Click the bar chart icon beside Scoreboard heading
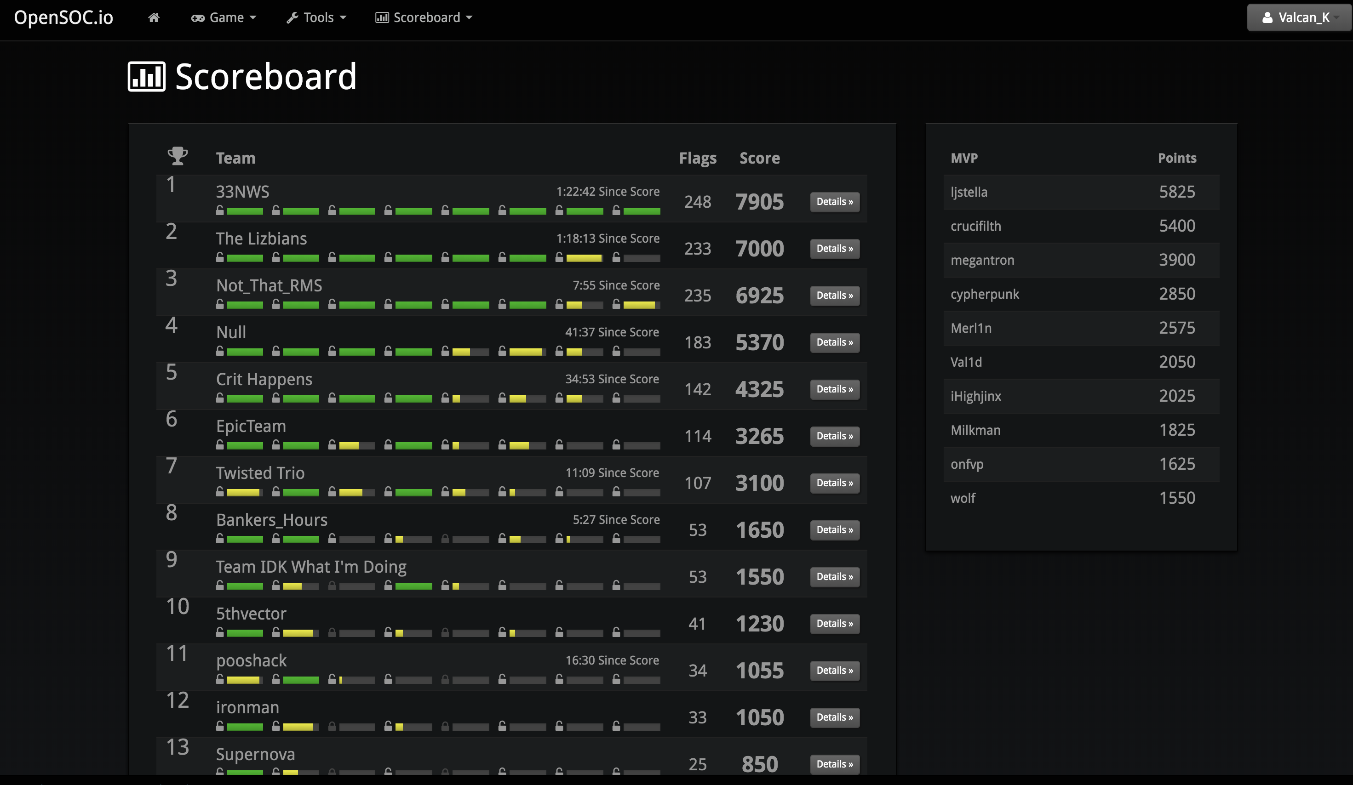1353x785 pixels. coord(147,77)
